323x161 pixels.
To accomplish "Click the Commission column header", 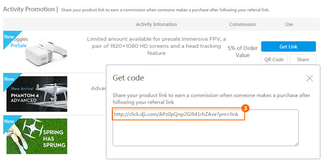I will coord(243,25).
